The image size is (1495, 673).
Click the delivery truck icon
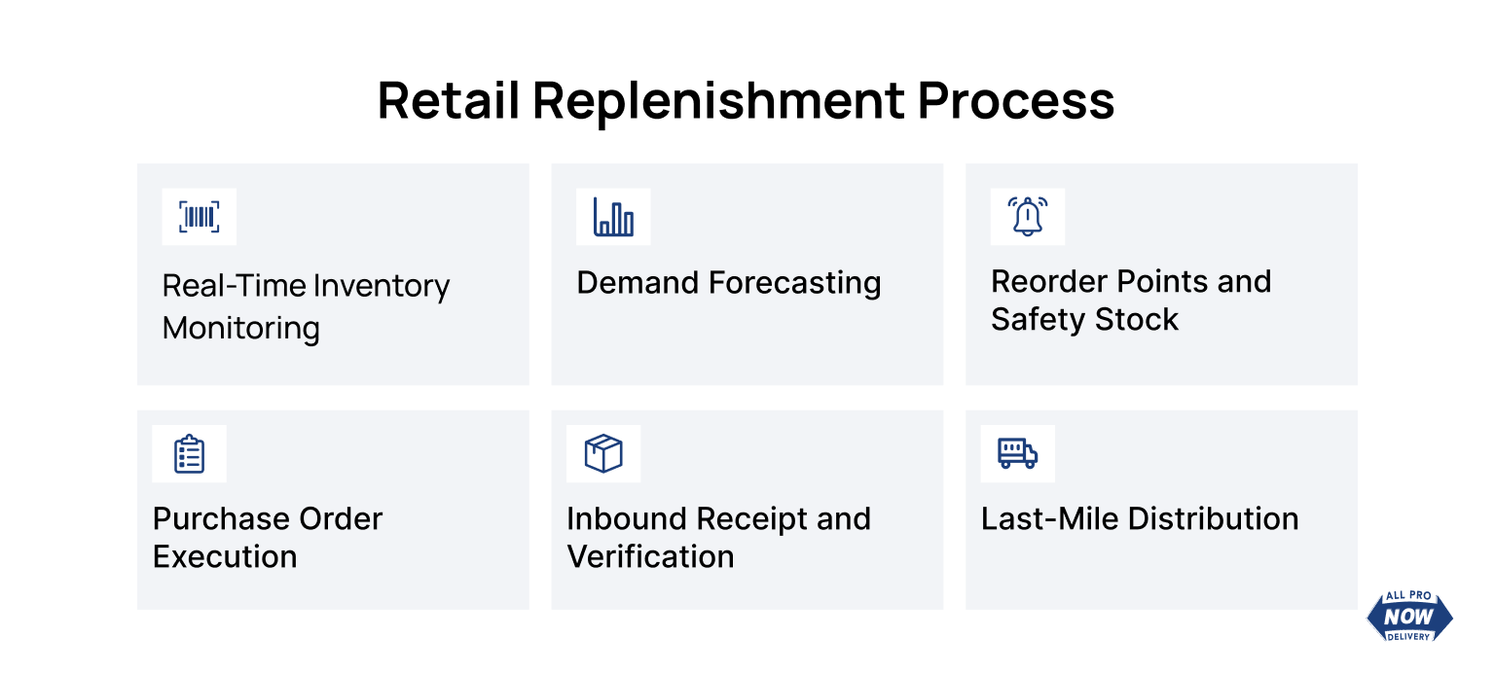pyautogui.click(x=1018, y=454)
